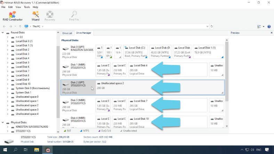This screenshot has height=154, width=274.
Task: Click the tree panel vertical scrollbar
Action: pos(58,82)
